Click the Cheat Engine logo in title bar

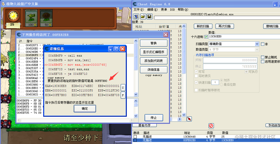pyautogui.click(x=134, y=4)
